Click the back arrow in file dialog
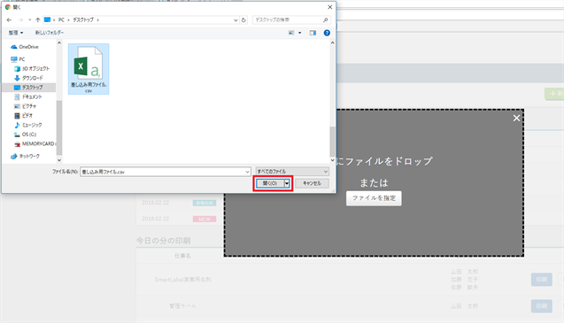This screenshot has width=564, height=323. (x=10, y=19)
